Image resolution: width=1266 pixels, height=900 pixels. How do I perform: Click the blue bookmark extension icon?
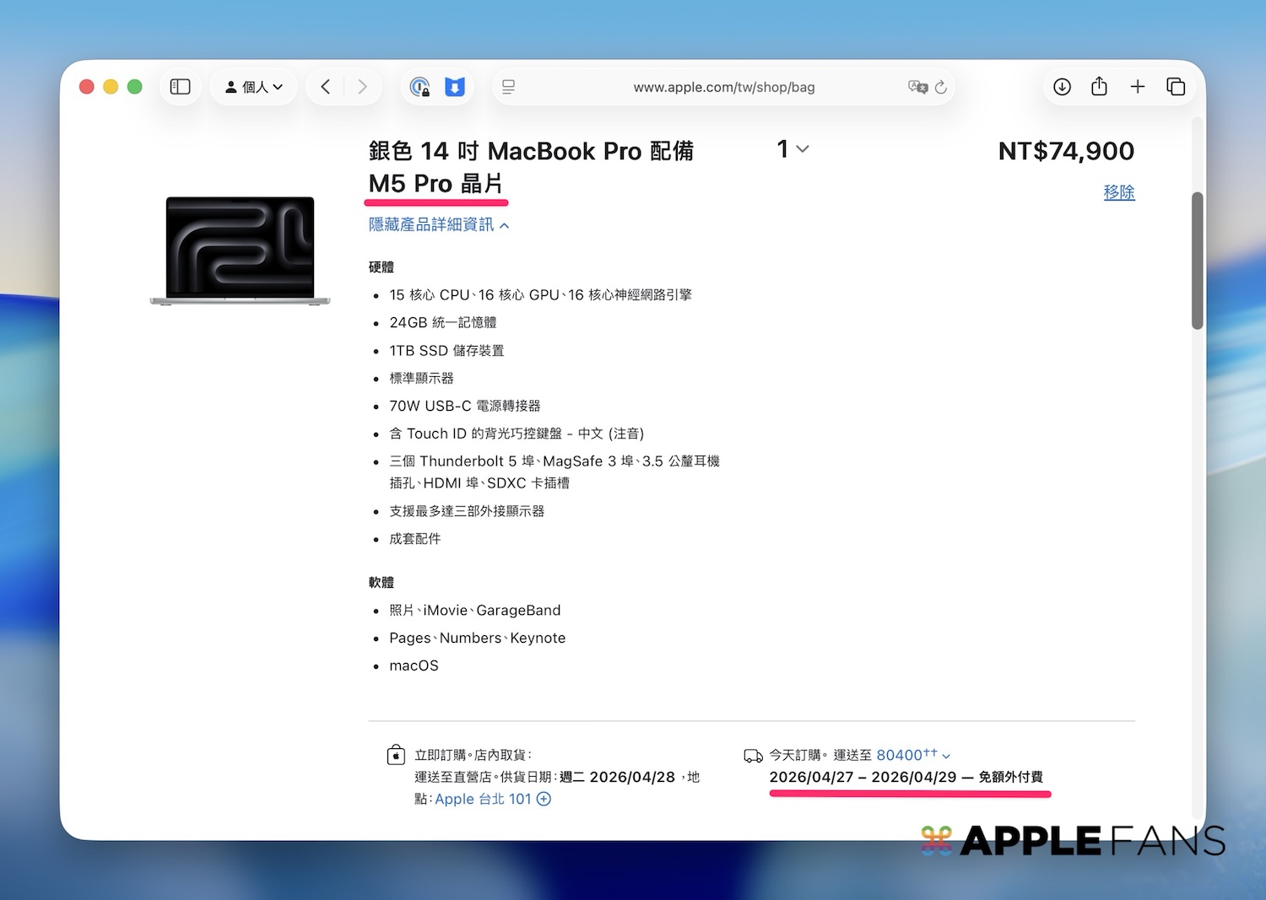coord(455,87)
